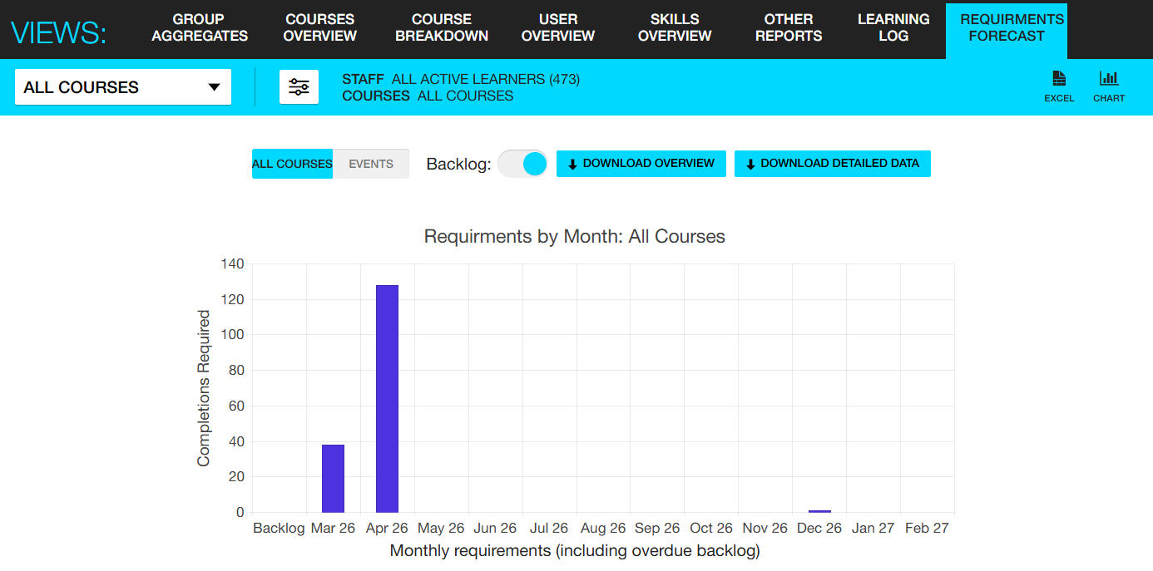Open the Other Reports tab
This screenshot has height=571, width=1153.
[789, 27]
